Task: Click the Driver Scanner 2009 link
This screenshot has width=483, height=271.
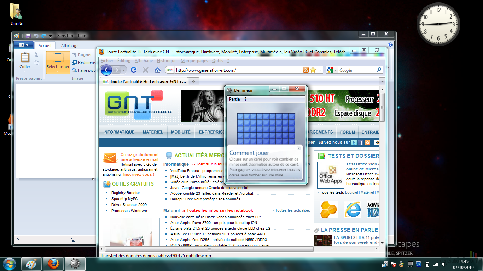Action: (129, 205)
